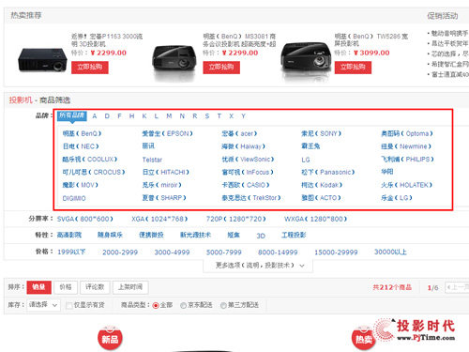Check the 仅显示有货 checkbox

tap(69, 305)
